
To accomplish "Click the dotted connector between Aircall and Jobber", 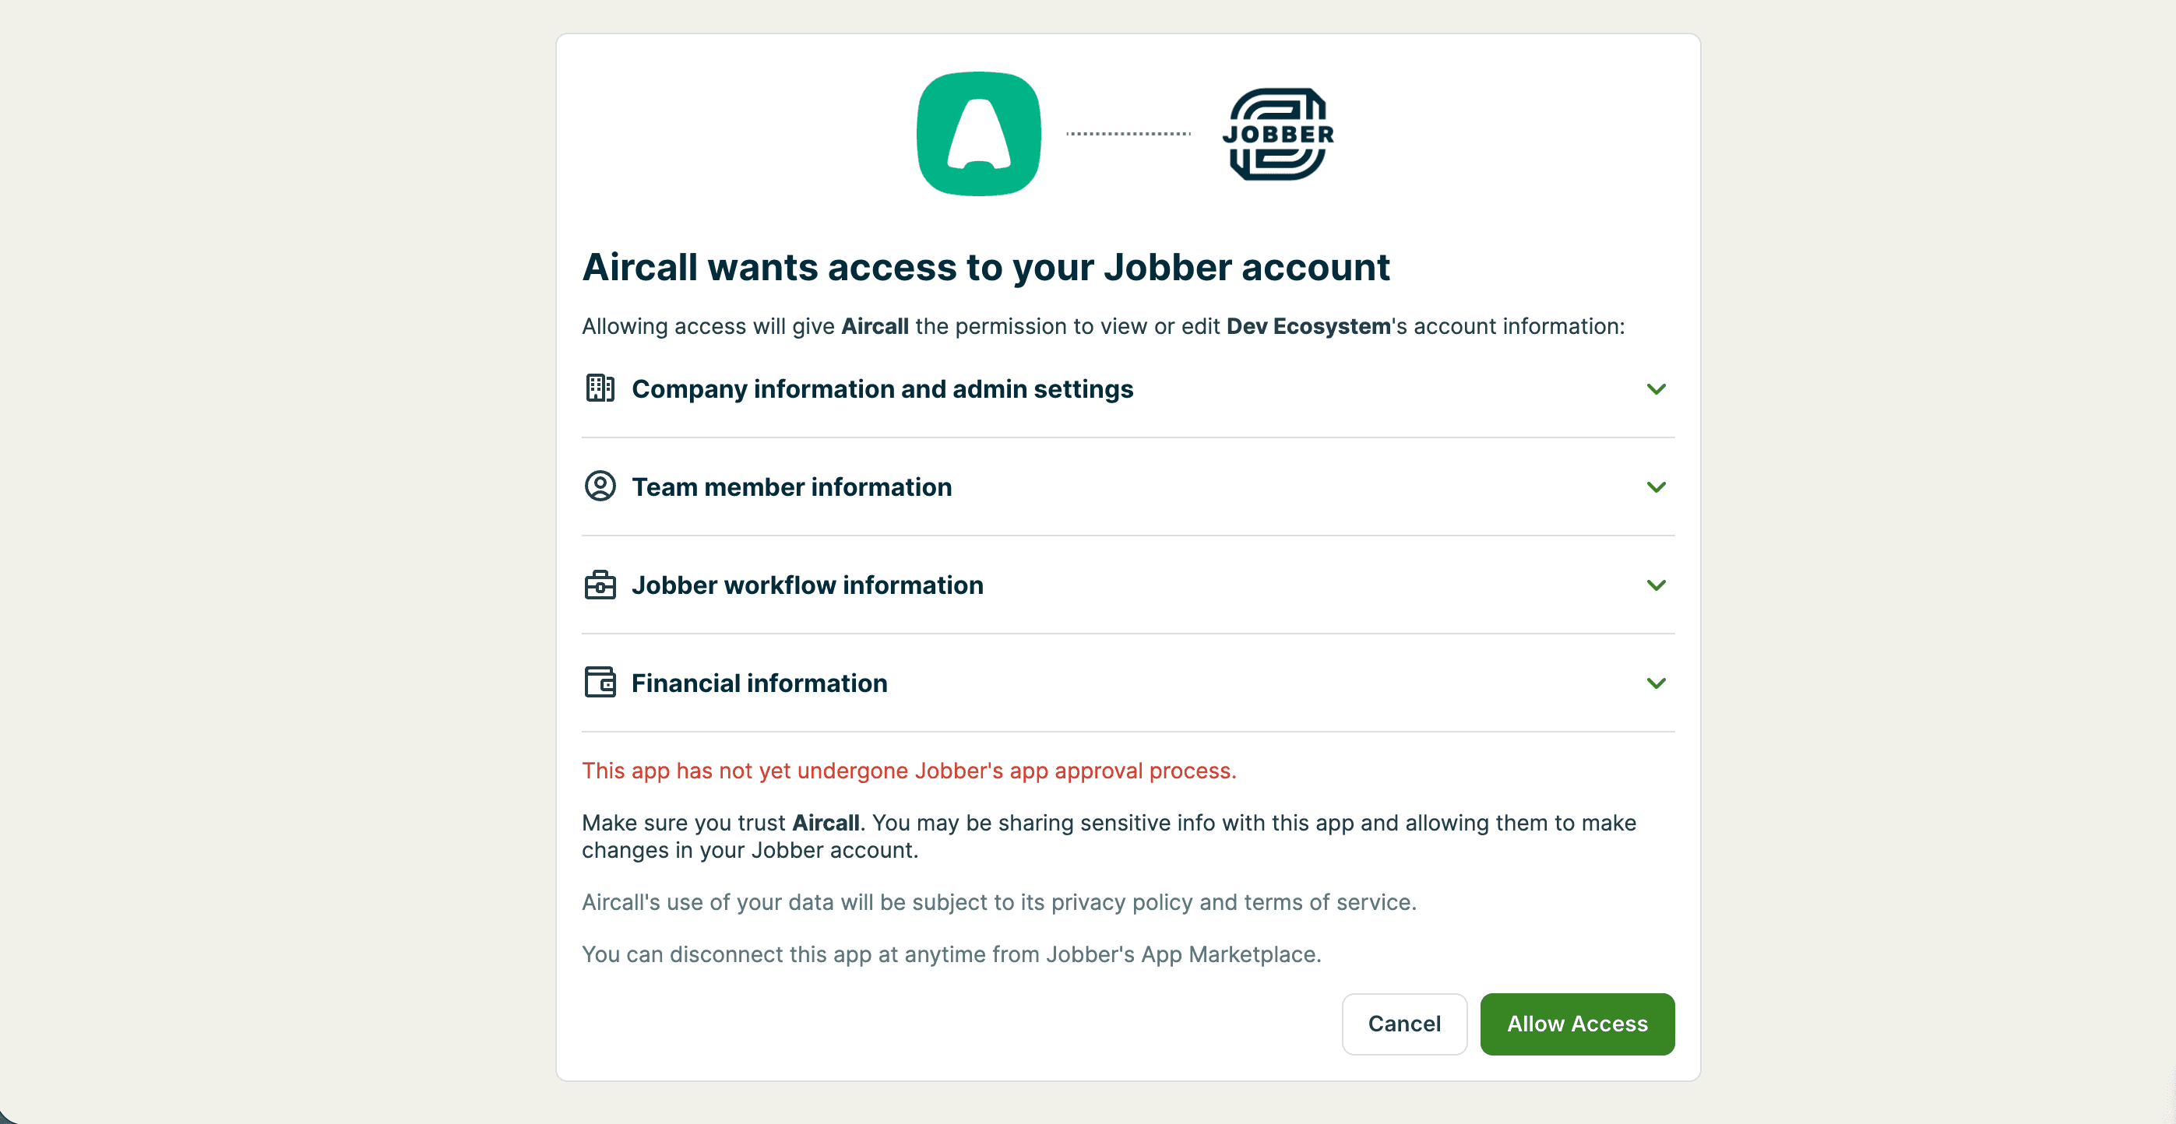I will 1128,132.
